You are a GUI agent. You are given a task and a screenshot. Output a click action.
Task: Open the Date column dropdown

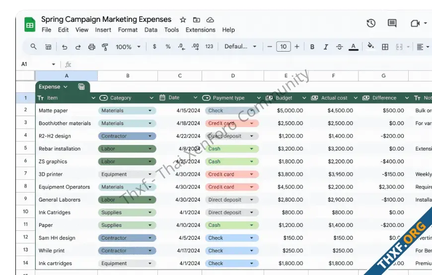click(x=195, y=98)
